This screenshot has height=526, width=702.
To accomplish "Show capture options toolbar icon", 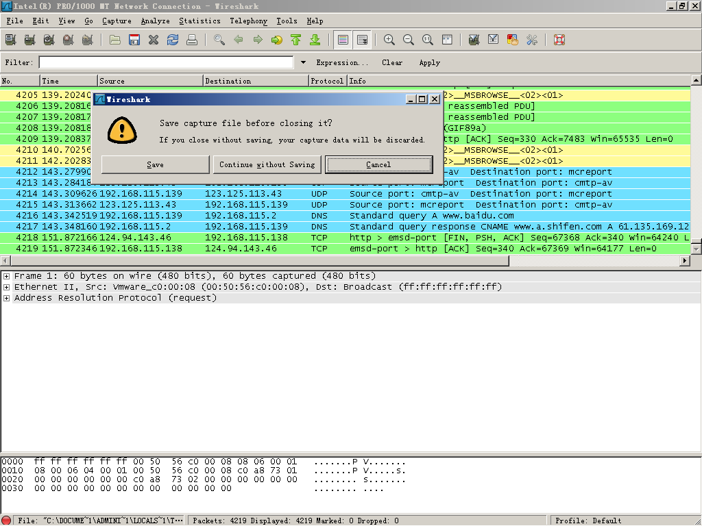I will pos(30,40).
